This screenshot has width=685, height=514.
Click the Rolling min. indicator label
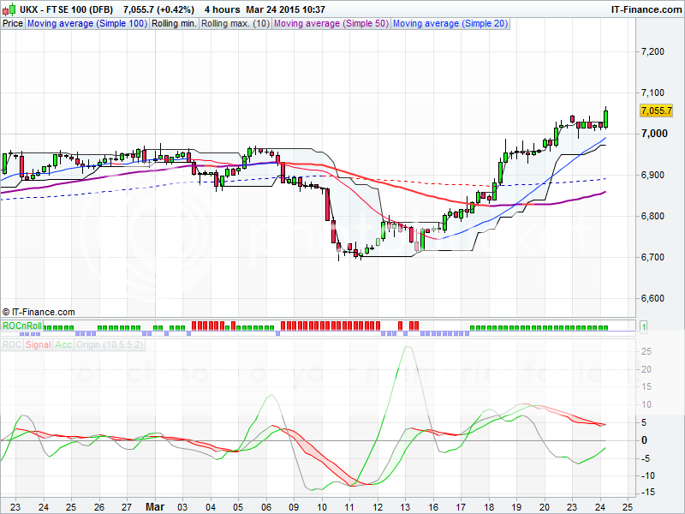[174, 23]
